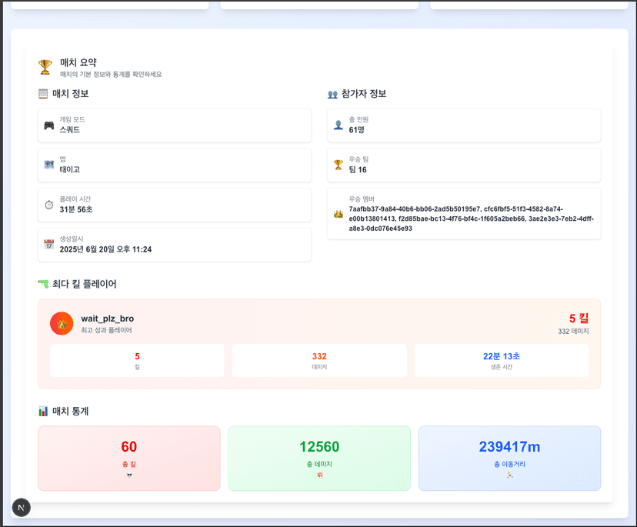
Task: Click the 총 데미지 12560 stat card
Action: (319, 458)
